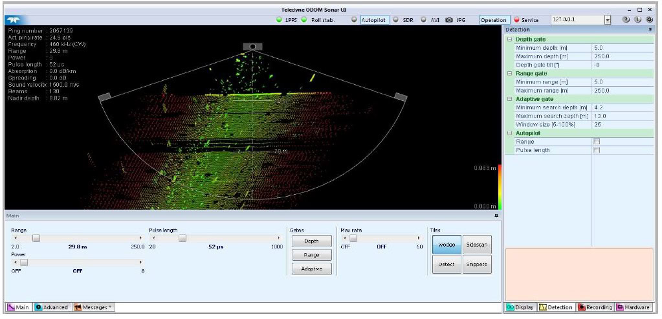This screenshot has width=662, height=319.
Task: Edit the Depth gate tilt value
Action: coord(623,65)
